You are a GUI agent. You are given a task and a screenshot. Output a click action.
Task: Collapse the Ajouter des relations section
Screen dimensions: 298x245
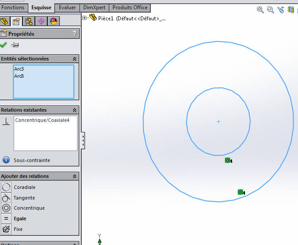pyautogui.click(x=74, y=177)
